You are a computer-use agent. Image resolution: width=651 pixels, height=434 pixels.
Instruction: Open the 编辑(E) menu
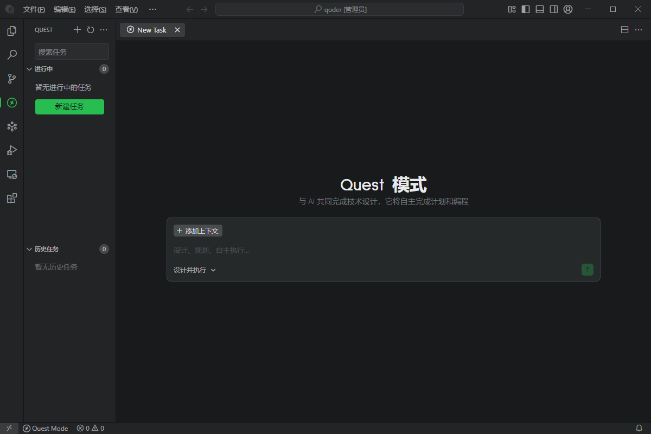tap(65, 9)
